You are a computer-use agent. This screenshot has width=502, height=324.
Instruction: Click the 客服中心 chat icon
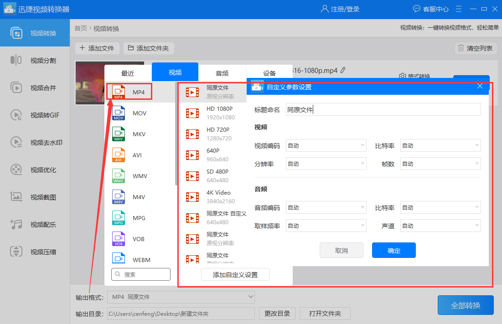[x=417, y=9]
